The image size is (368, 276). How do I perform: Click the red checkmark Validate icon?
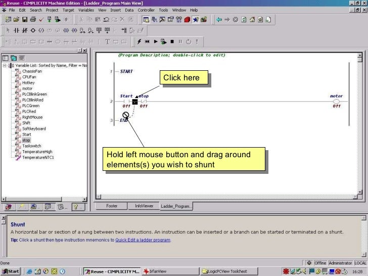pyautogui.click(x=41, y=20)
